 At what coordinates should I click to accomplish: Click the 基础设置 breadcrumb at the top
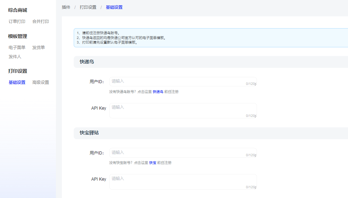click(114, 7)
